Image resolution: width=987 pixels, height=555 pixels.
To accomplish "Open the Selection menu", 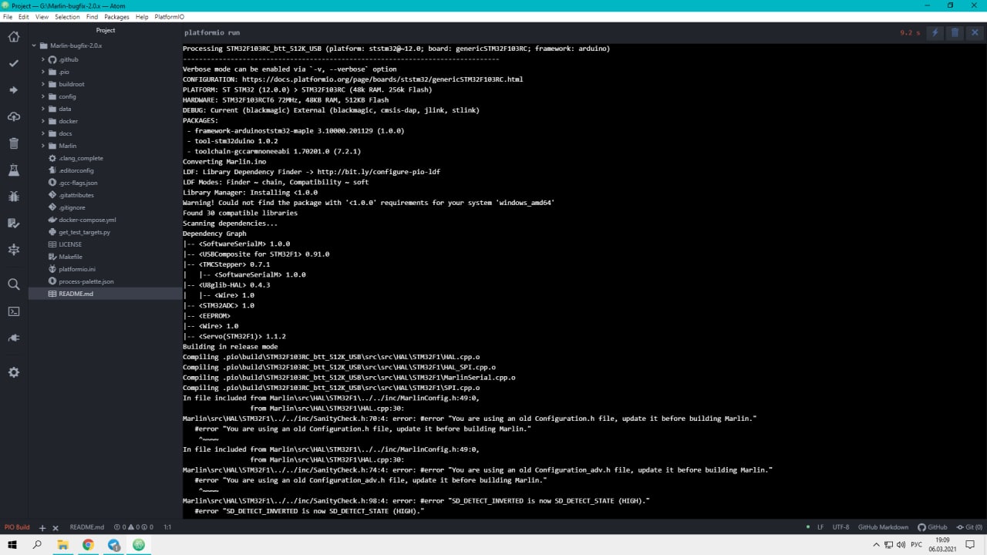I will coord(67,16).
